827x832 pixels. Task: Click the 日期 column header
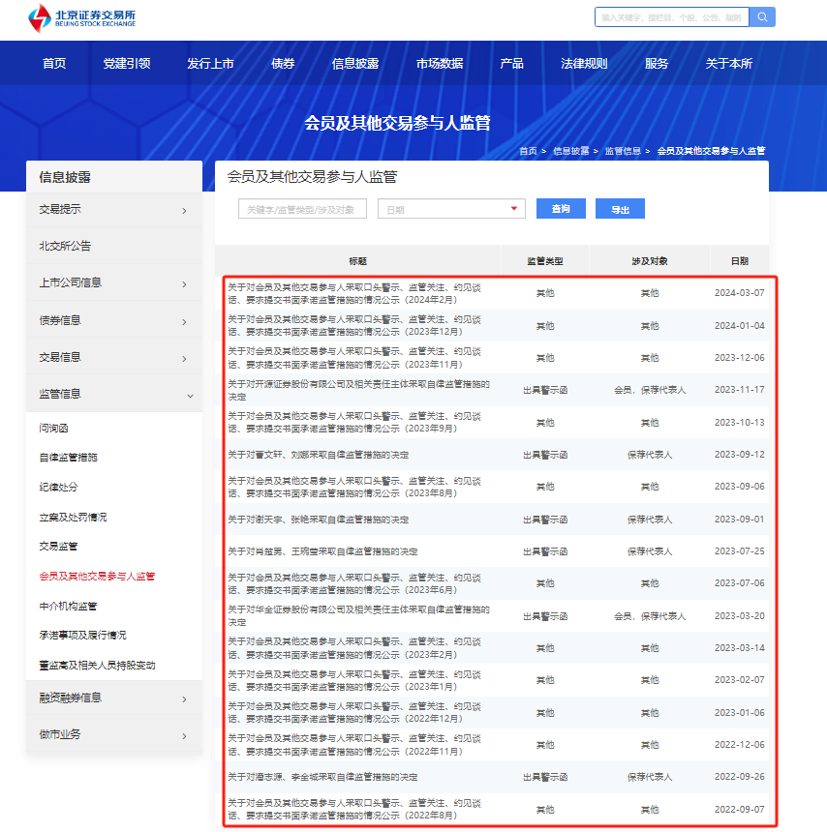(x=739, y=260)
